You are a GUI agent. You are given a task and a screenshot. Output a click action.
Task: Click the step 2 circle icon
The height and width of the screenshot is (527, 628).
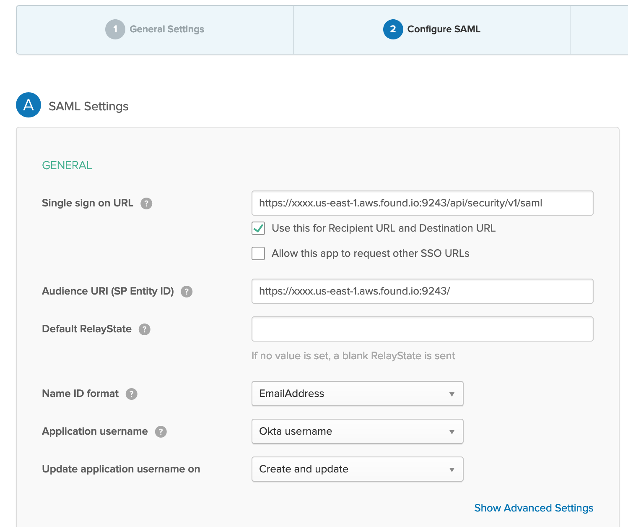coord(393,29)
